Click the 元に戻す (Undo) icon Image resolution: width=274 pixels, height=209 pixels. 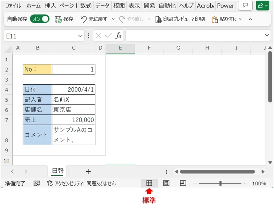coord(84,19)
